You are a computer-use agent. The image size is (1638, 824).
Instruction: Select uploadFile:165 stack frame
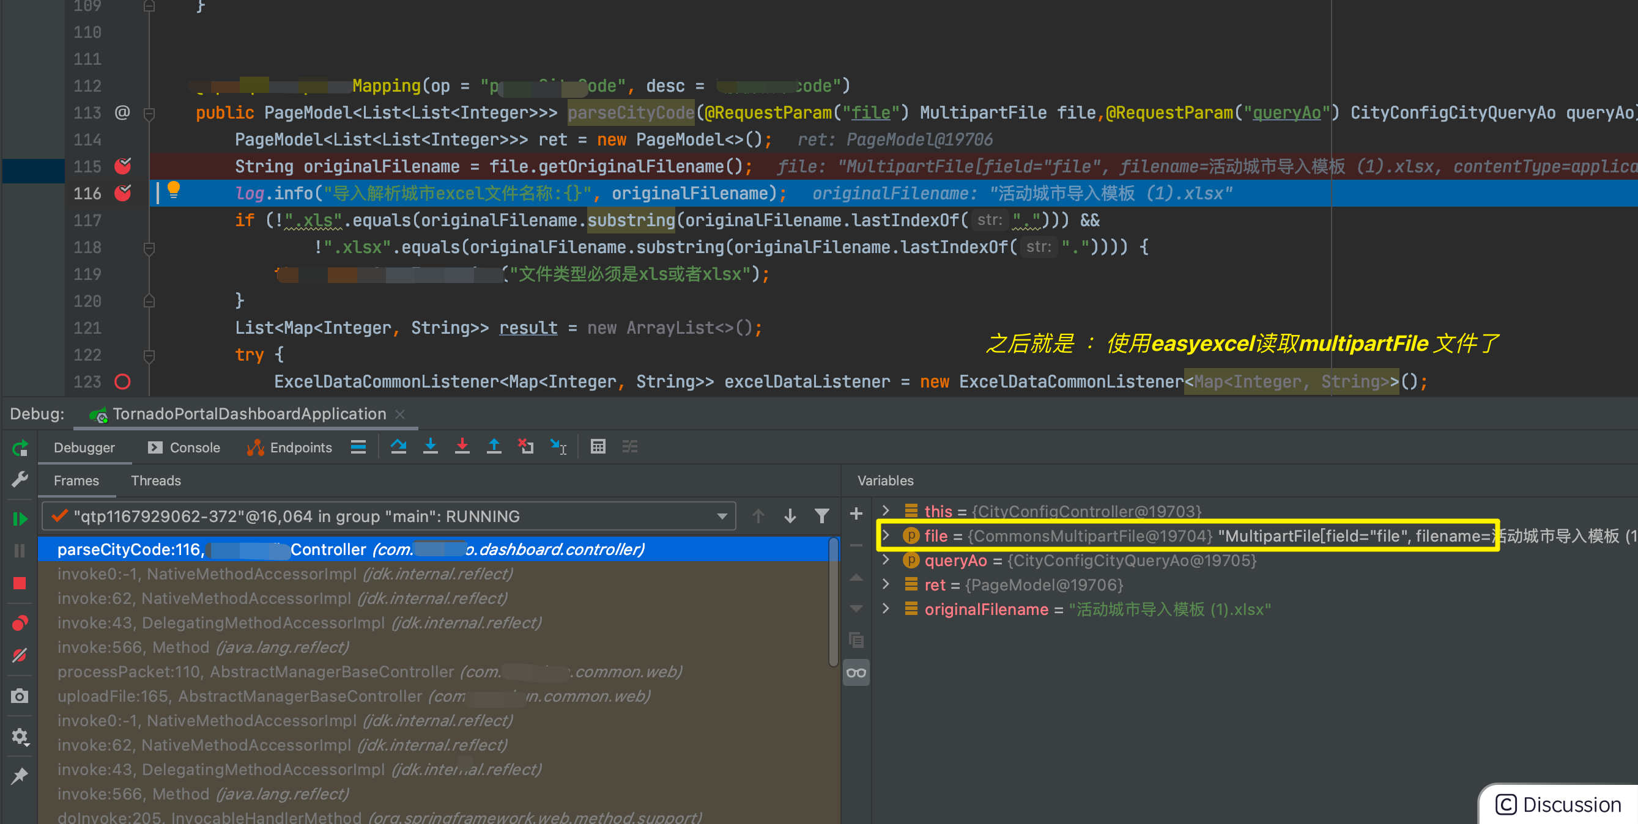pos(434,696)
